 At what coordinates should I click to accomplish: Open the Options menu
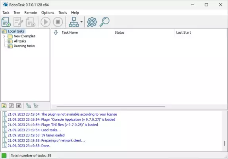click(x=48, y=13)
